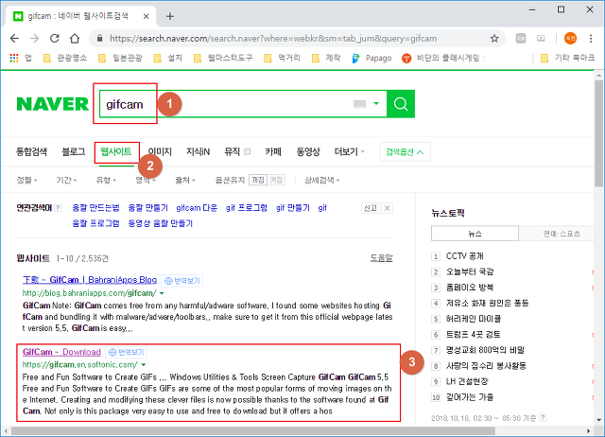This screenshot has height=437, width=605.
Task: Switch to the 이미지 tab
Action: click(160, 151)
